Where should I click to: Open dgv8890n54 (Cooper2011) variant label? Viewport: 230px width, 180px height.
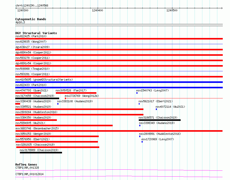point(33,52)
